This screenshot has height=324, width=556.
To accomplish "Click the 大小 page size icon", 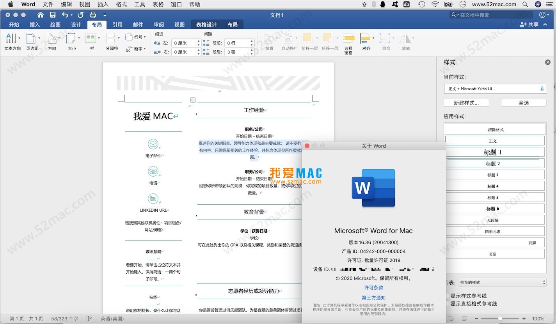I will [x=71, y=38].
